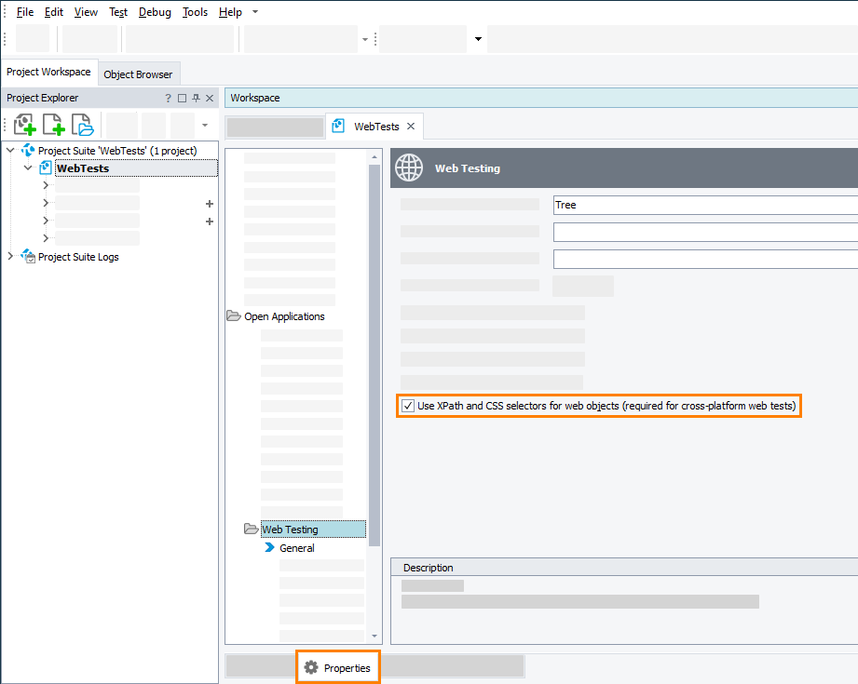Collapse the Project Suite 'WebTests' node
Viewport: 858px width, 684px height.
(9, 150)
